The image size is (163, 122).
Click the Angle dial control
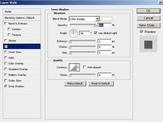pyautogui.click(x=73, y=33)
